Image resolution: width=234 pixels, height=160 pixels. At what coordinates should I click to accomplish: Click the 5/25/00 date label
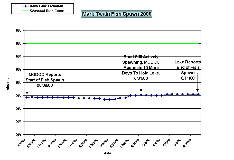tap(104, 143)
